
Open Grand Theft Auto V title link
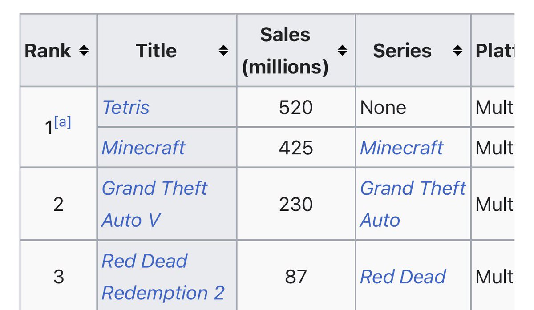[154, 204]
